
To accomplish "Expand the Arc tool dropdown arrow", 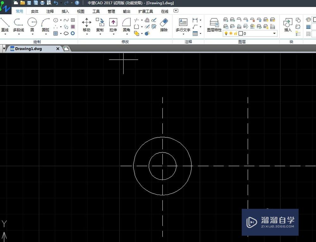I will click(46, 34).
